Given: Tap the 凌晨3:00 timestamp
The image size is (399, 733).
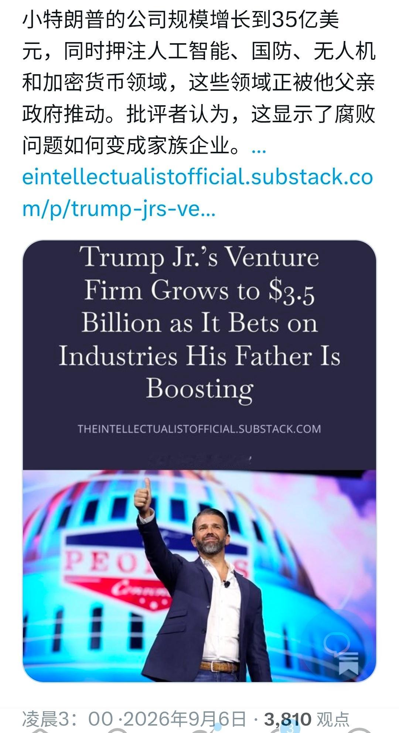Looking at the screenshot, I should [x=67, y=719].
